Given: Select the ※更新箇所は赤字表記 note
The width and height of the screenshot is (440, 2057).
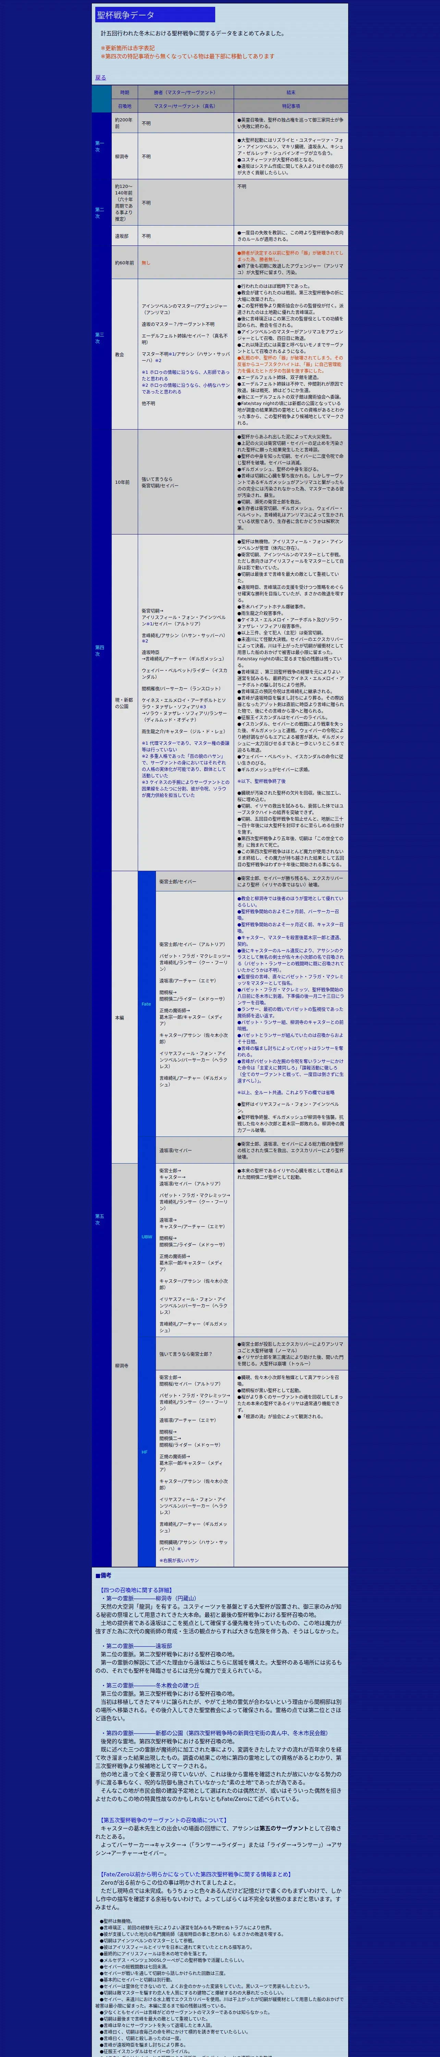Looking at the screenshot, I should point(128,48).
